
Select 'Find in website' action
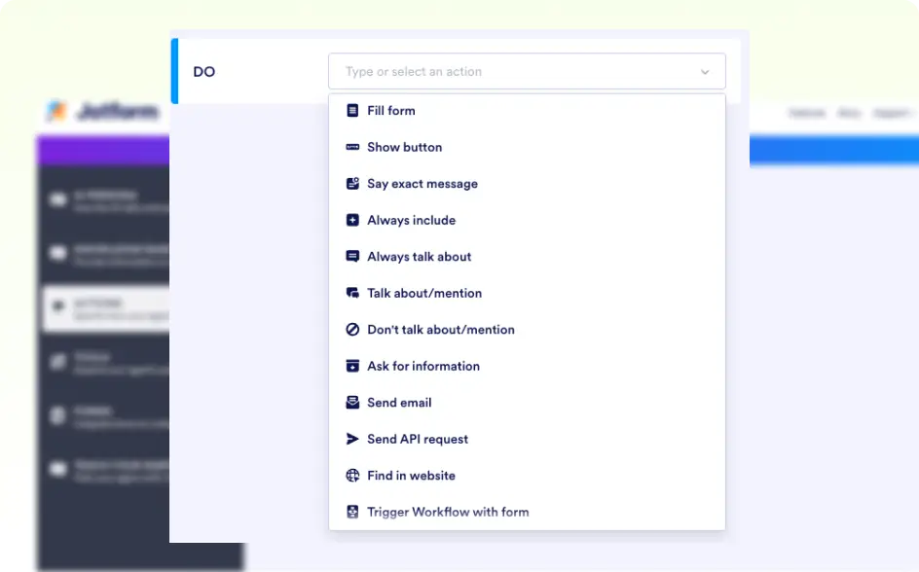pos(411,476)
